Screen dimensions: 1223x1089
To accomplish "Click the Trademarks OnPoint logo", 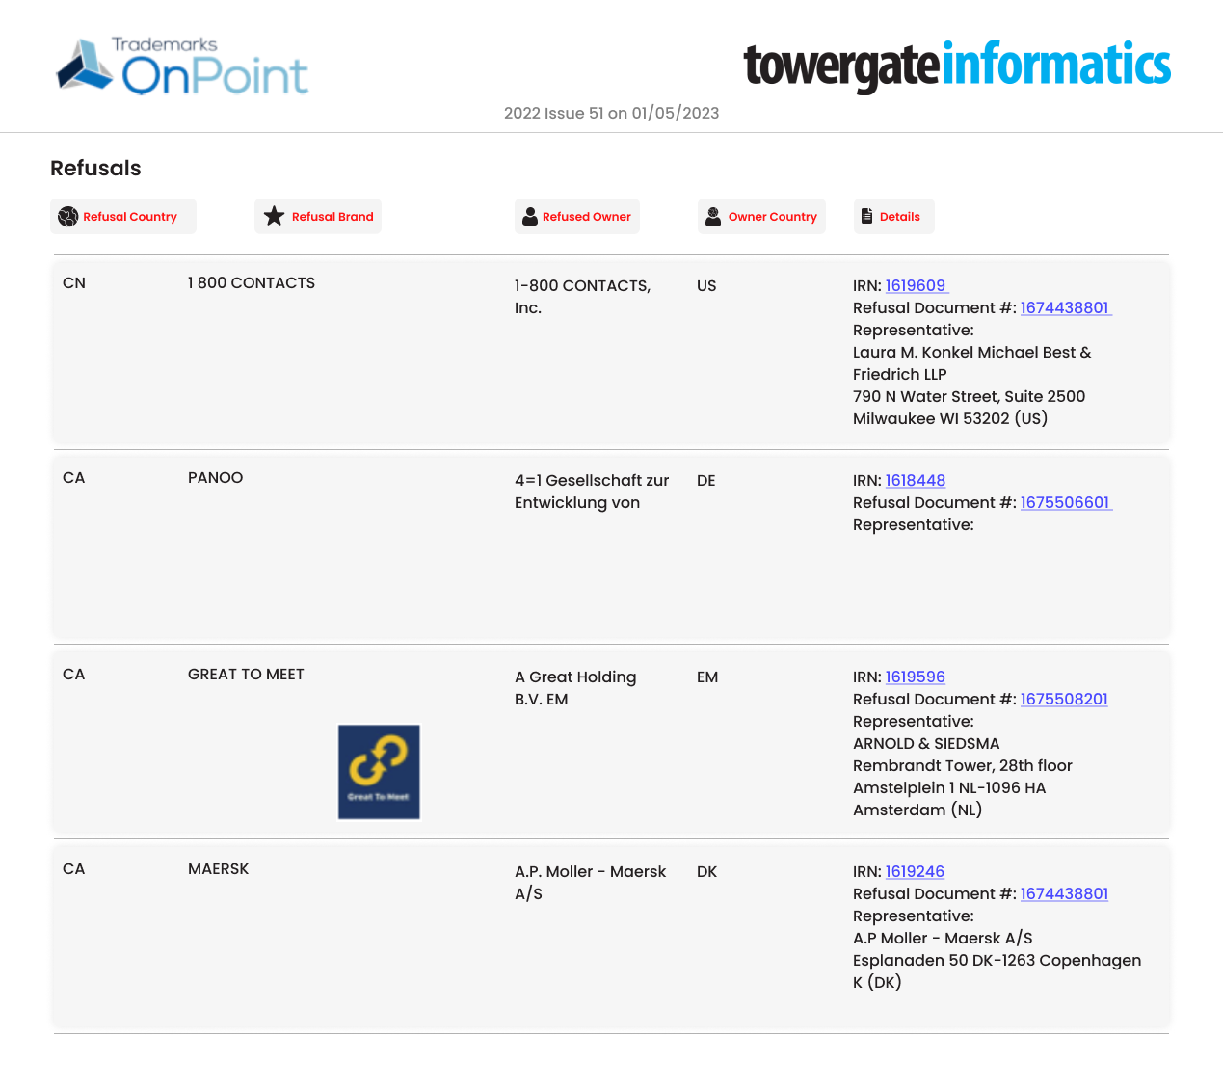I will point(183,66).
